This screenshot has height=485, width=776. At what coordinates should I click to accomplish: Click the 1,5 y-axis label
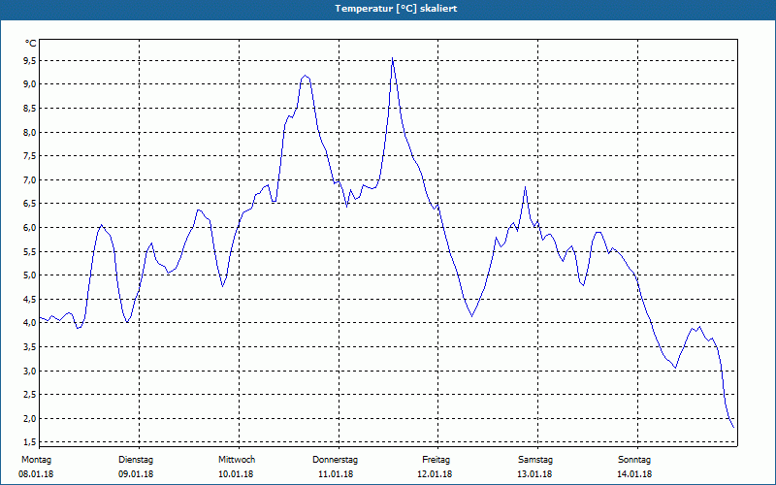coord(30,441)
